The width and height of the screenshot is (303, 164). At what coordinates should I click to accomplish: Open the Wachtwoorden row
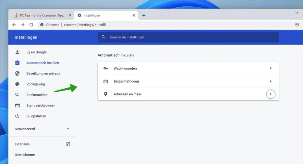[x=188, y=68]
